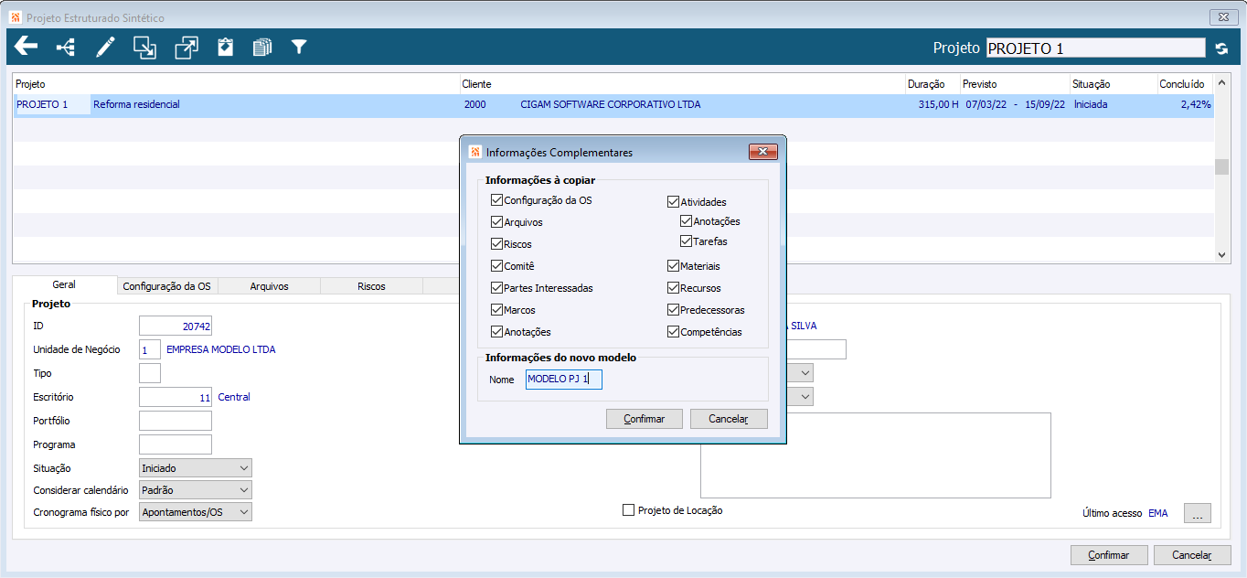Click the main window Confirmar button
Screen dimensions: 1247x578
[x=1109, y=555]
